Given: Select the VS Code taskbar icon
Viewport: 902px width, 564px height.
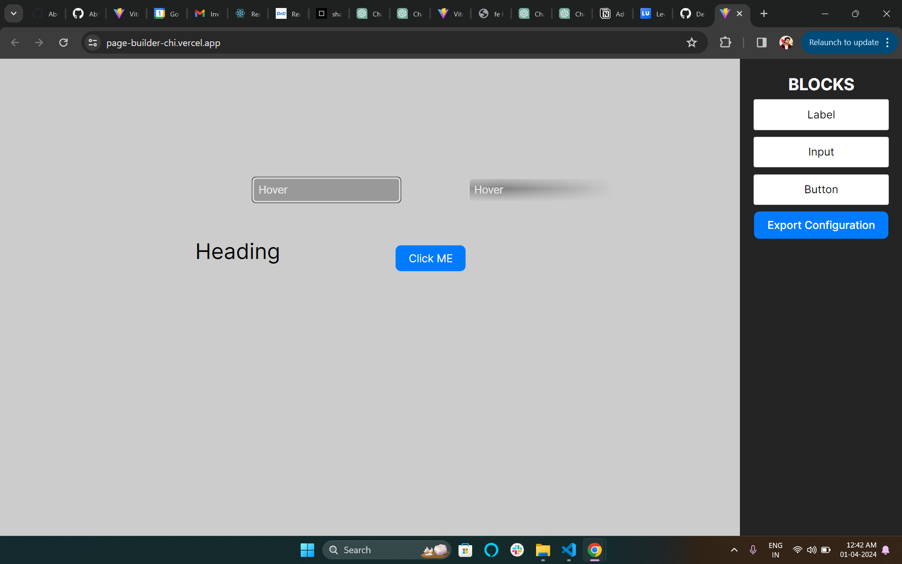Looking at the screenshot, I should 569,550.
